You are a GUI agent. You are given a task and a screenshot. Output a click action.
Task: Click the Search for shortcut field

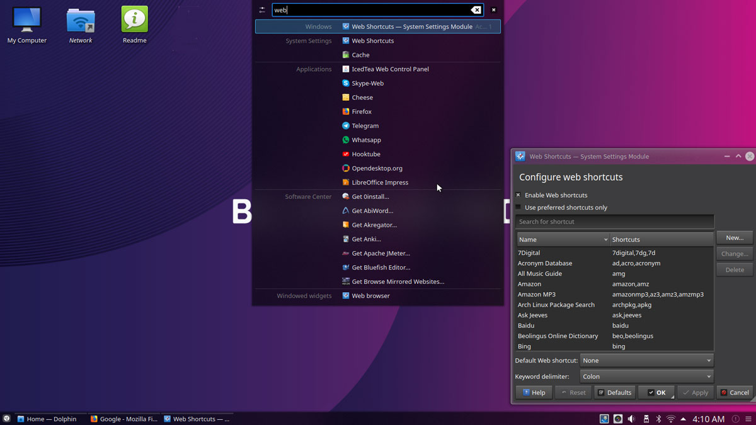click(615, 222)
